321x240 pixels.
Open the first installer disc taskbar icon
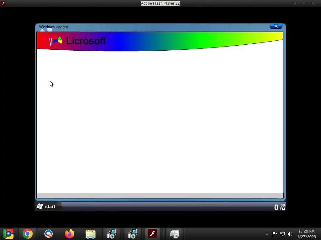[112, 234]
